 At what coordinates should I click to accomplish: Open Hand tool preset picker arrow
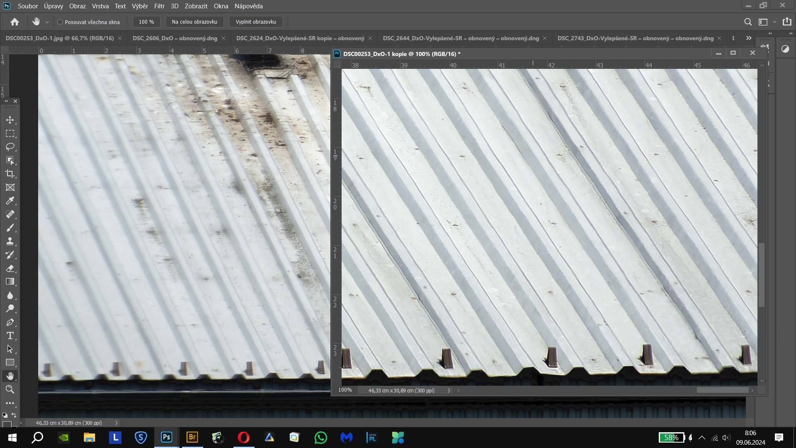click(47, 22)
